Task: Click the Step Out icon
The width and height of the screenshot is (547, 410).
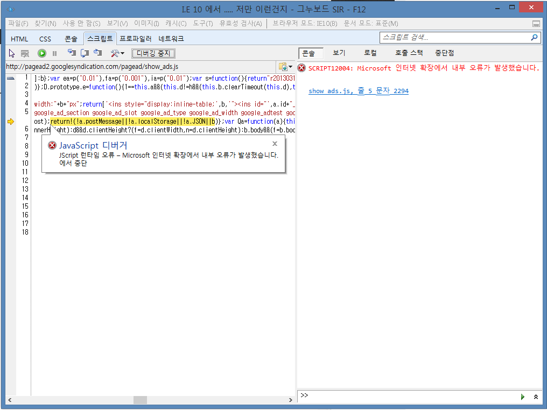Action: coord(97,53)
